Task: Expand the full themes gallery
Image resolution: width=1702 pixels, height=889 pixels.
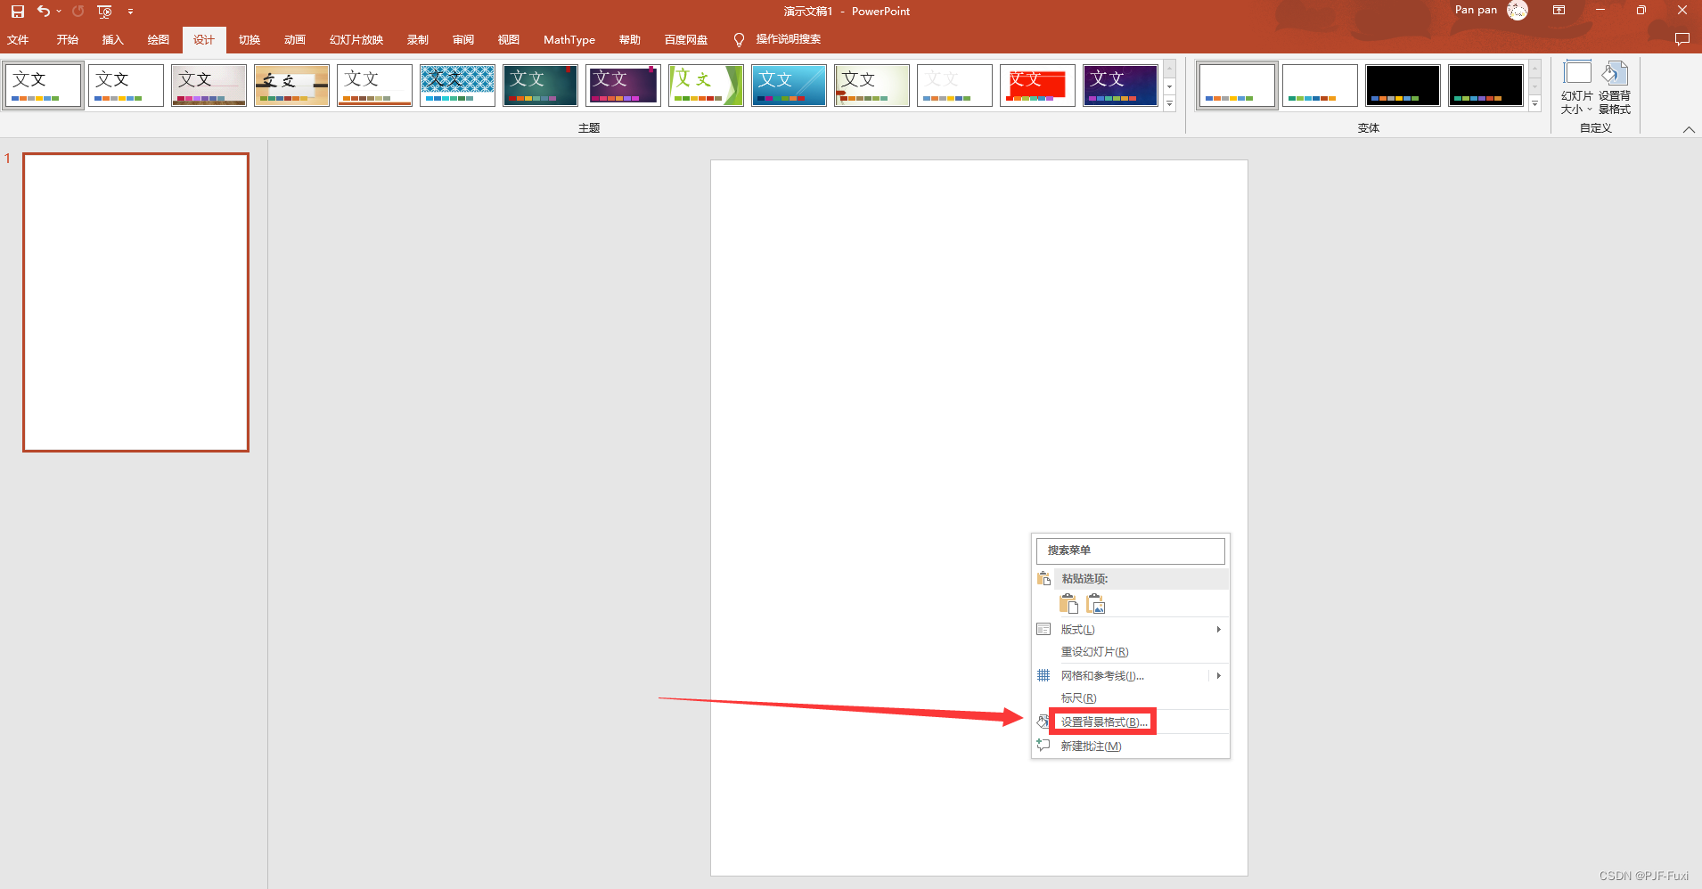Action: point(1169,104)
